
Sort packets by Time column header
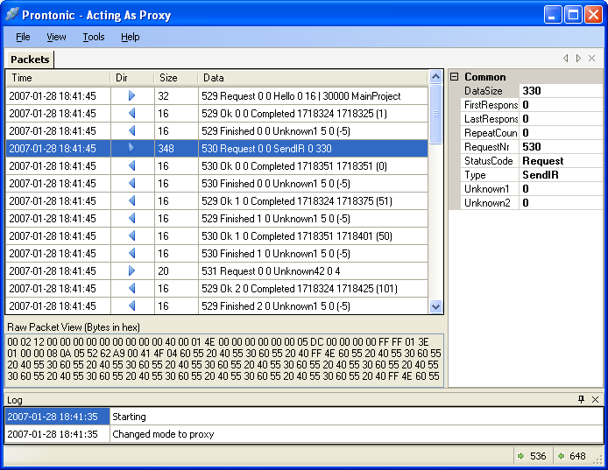[57, 78]
